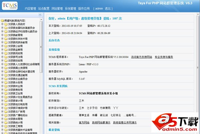Image resolution: width=200 pixels, height=134 pixels.
Task: Click the folder icon for 文硕县国土资源局
Action: 6,68
